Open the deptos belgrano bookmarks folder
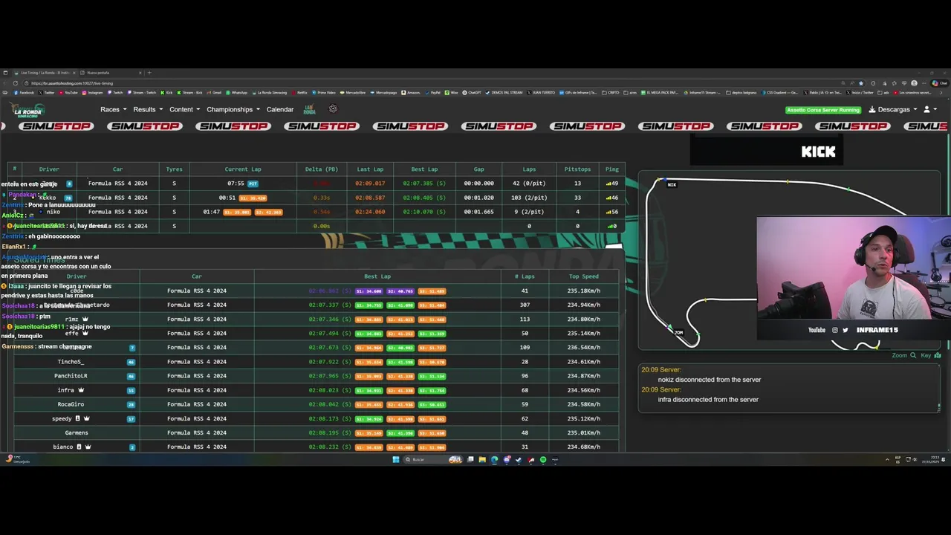 coord(741,93)
